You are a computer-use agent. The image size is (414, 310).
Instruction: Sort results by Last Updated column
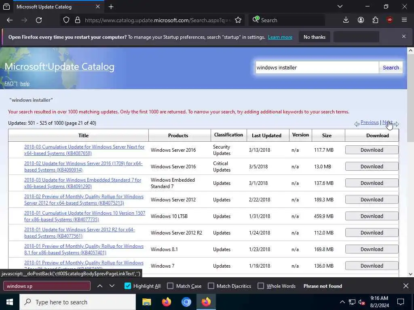pyautogui.click(x=266, y=136)
